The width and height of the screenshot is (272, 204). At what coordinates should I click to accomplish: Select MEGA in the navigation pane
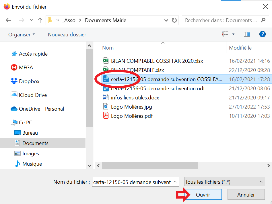26,68
